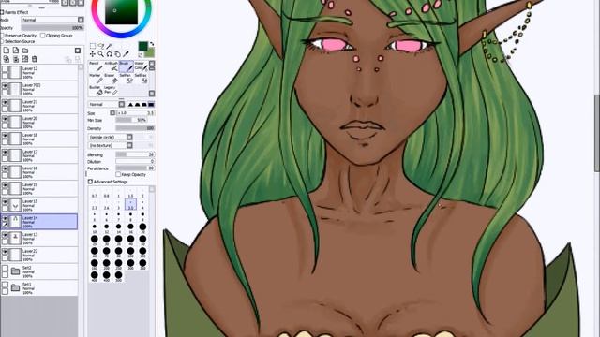Click the fill layer icon
Viewport: 600px width, 337px height.
[25, 59]
